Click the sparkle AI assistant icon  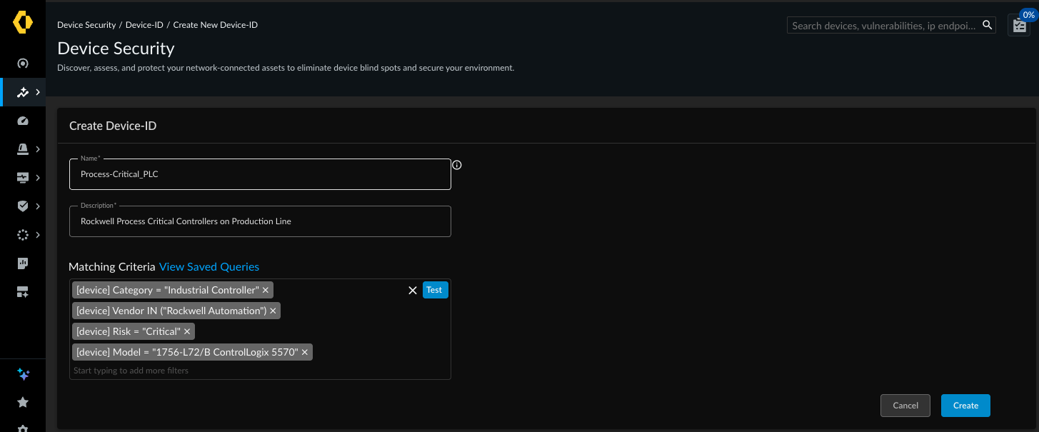click(23, 374)
